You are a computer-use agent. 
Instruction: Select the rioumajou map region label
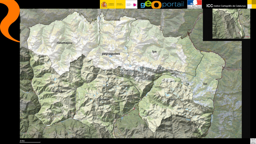[64, 43]
